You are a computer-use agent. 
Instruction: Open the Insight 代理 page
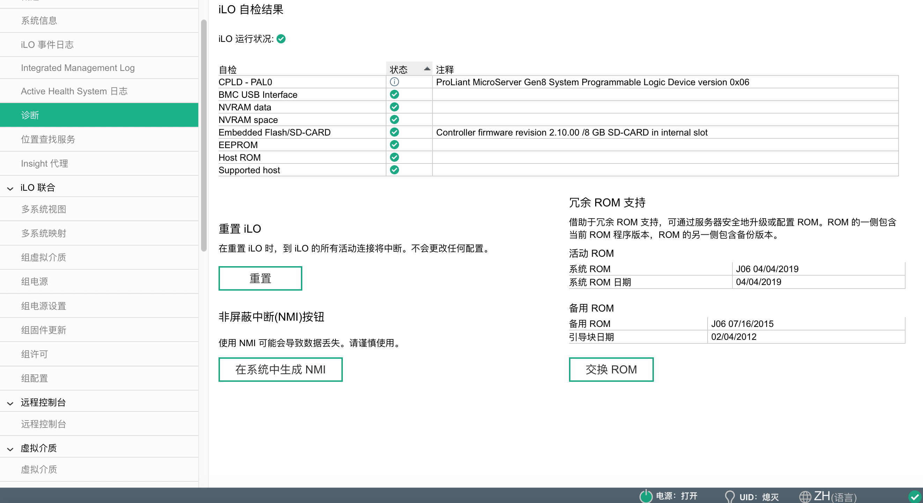click(99, 163)
